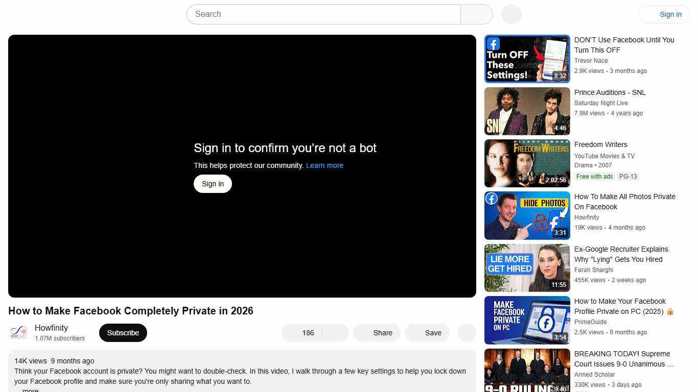Open the Ex-Google Recruiter video
This screenshot has height=392, width=698.
click(527, 267)
